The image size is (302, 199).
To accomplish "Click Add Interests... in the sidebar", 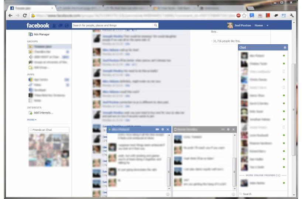I will pos(41,113).
